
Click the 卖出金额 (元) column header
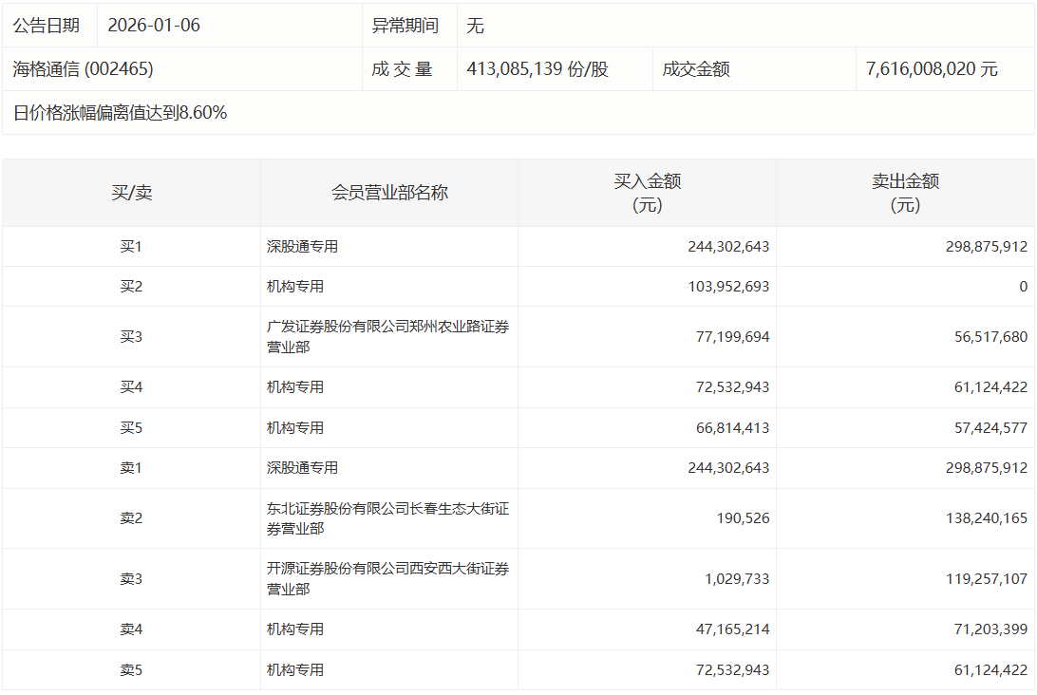coord(905,193)
